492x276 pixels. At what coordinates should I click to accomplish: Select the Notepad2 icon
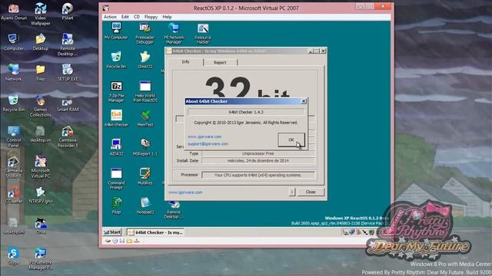tap(145, 205)
